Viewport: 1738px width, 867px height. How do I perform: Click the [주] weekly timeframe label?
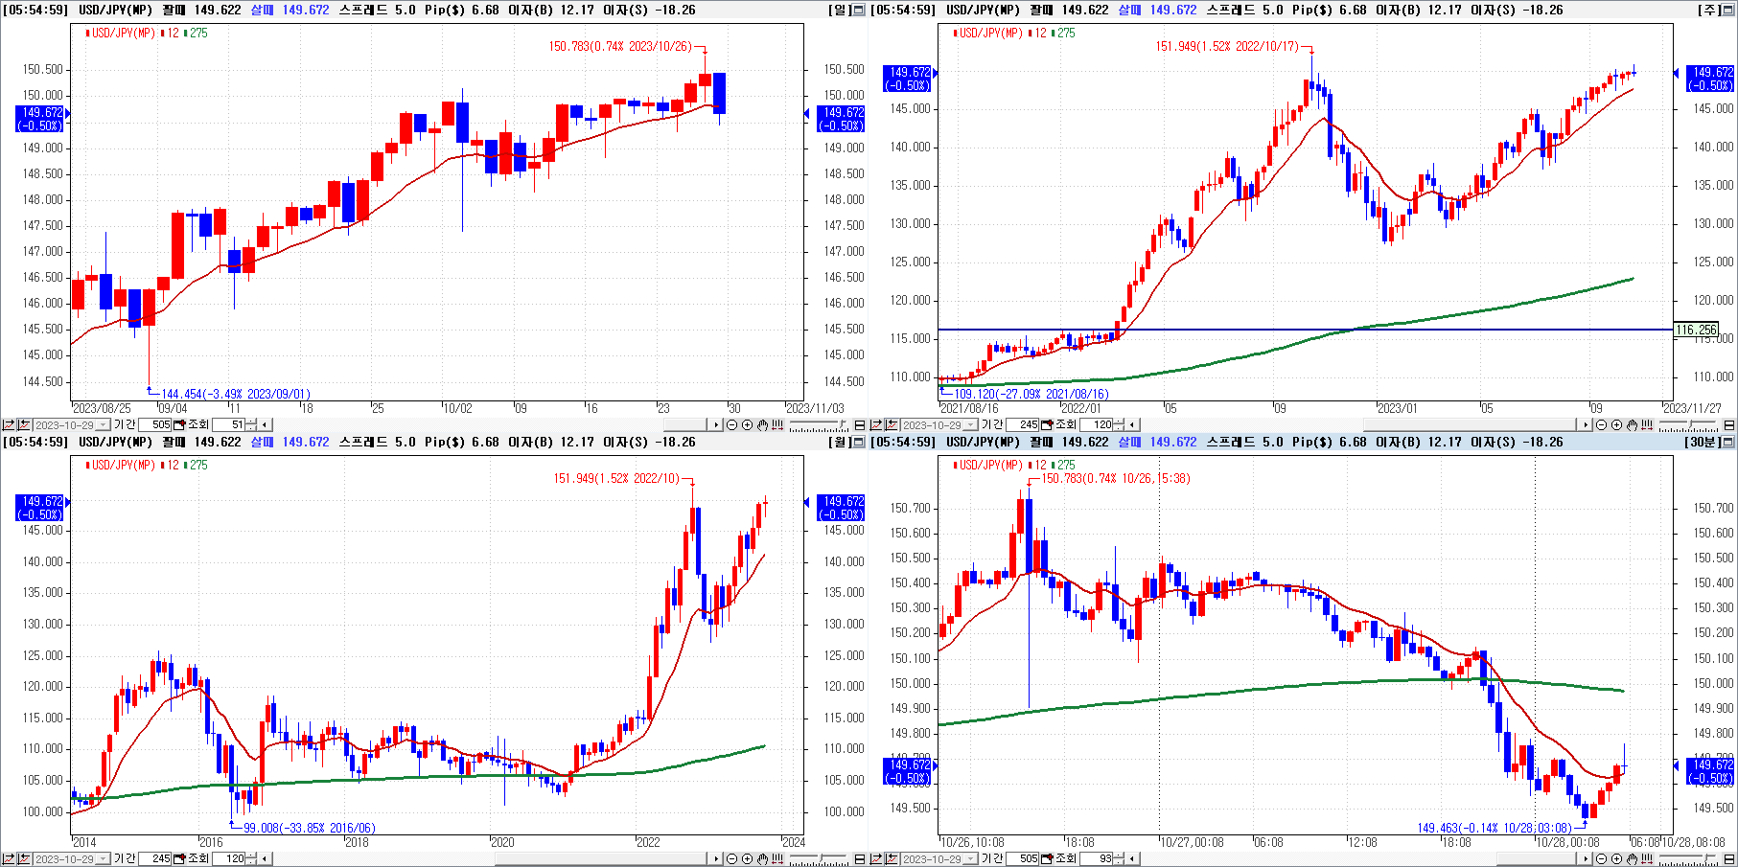[x=1711, y=10]
